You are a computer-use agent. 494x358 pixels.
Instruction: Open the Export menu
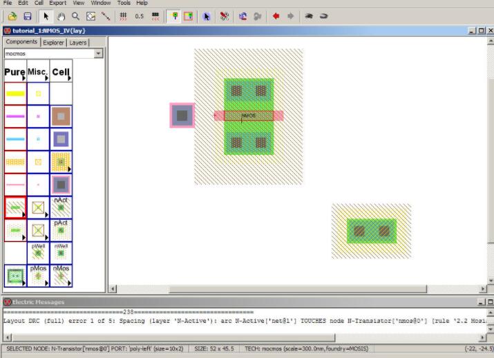[58, 3]
